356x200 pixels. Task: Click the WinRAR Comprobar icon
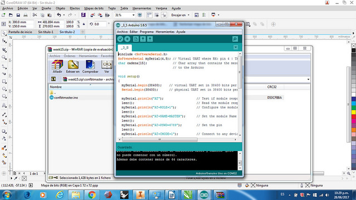[x=90, y=67]
